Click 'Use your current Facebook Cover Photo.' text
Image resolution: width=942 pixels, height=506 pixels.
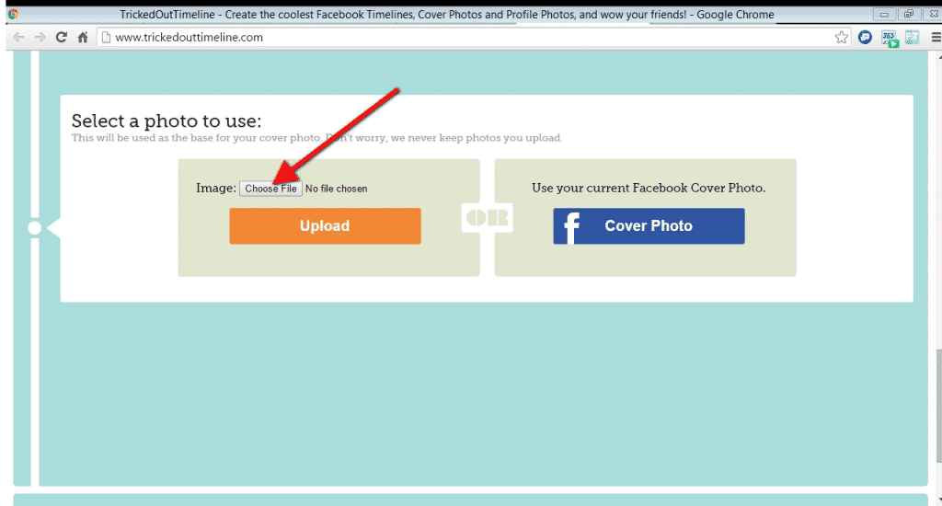click(x=649, y=188)
